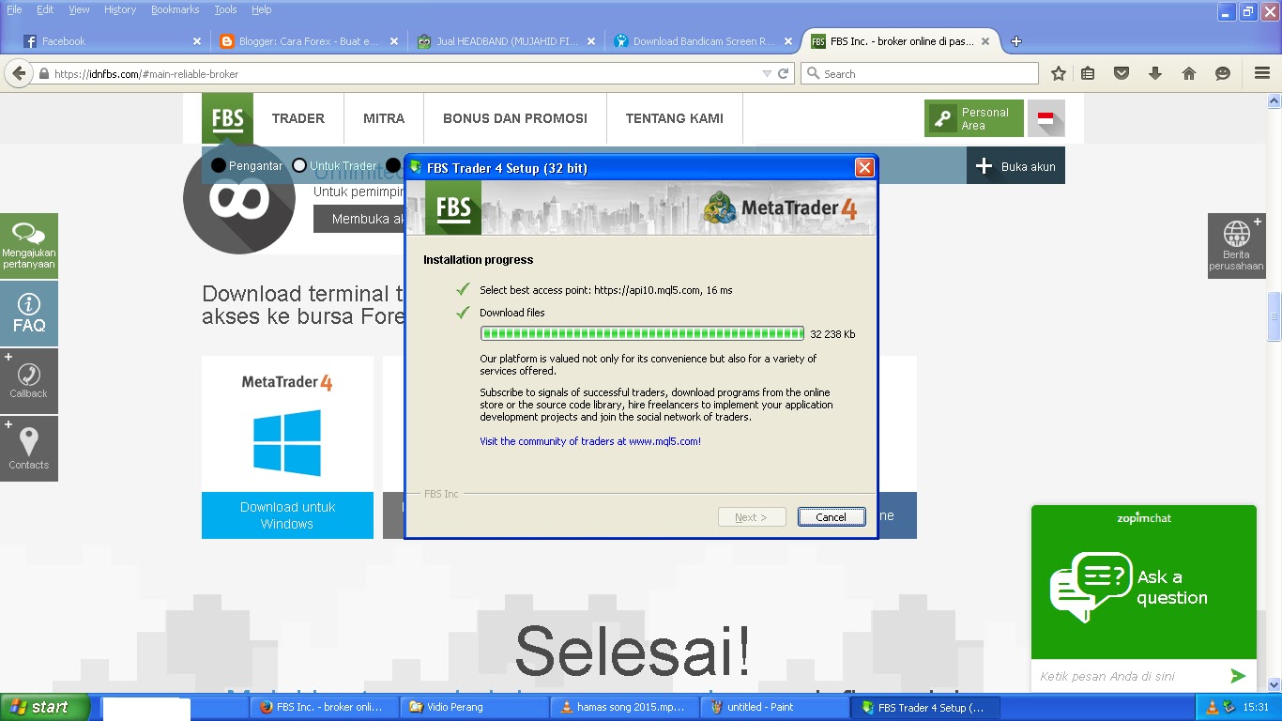Open the Firefox hamburger menu
This screenshot has width=1282, height=721.
[x=1262, y=73]
